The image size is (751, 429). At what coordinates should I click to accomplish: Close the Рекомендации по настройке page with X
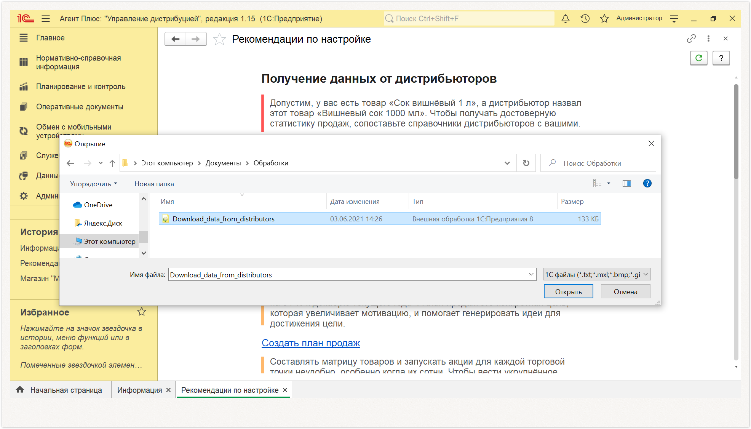[x=725, y=38]
